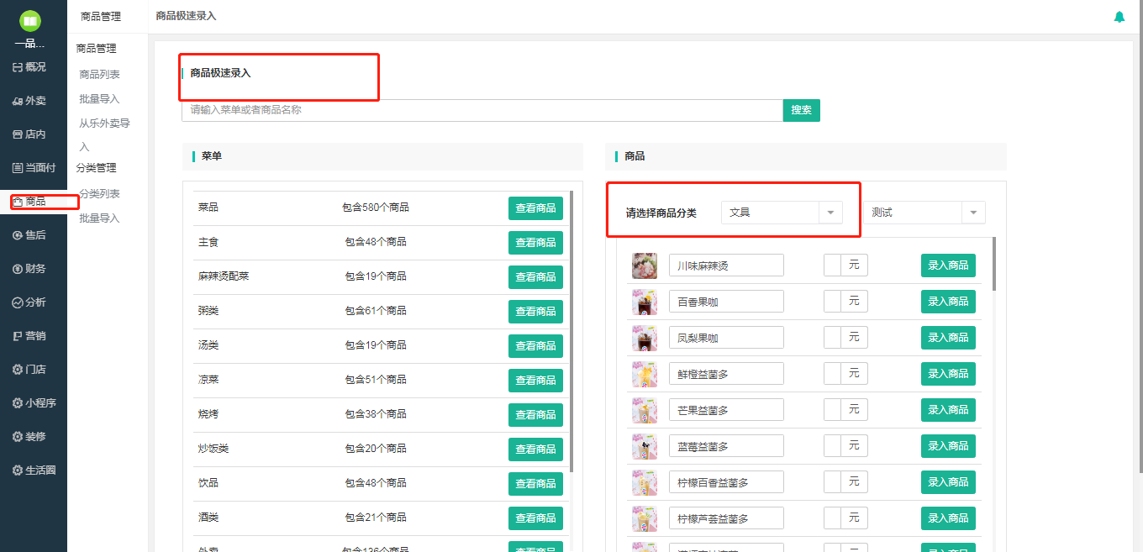View products in 酒类 menu
Screen dimensions: 1143x552
point(535,518)
